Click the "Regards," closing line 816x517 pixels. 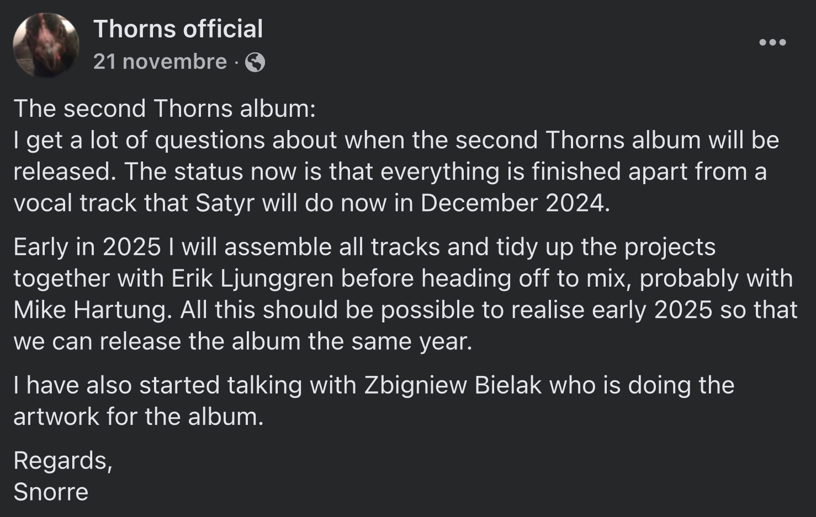63,460
